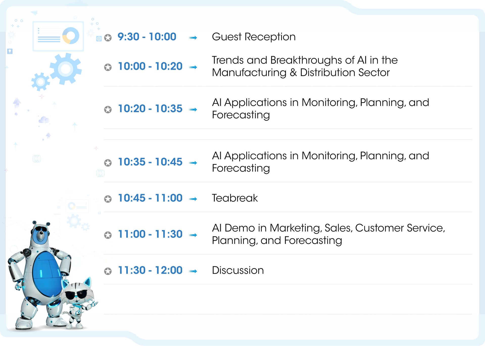Click the star bullet beside 11:30 - 12:00
The image size is (485, 346).
[108, 271]
